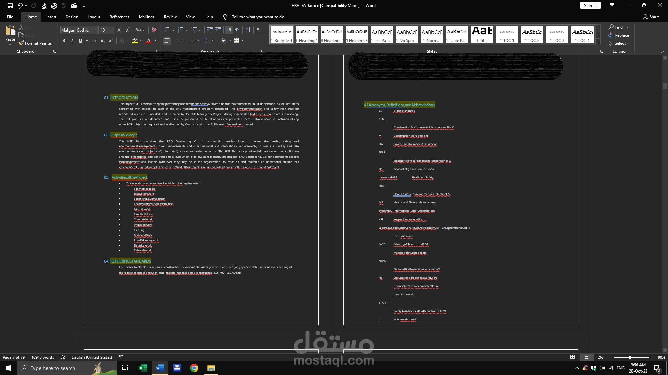This screenshot has height=375, width=668.
Task: Apply strikethrough formatting
Action: [x=94, y=41]
